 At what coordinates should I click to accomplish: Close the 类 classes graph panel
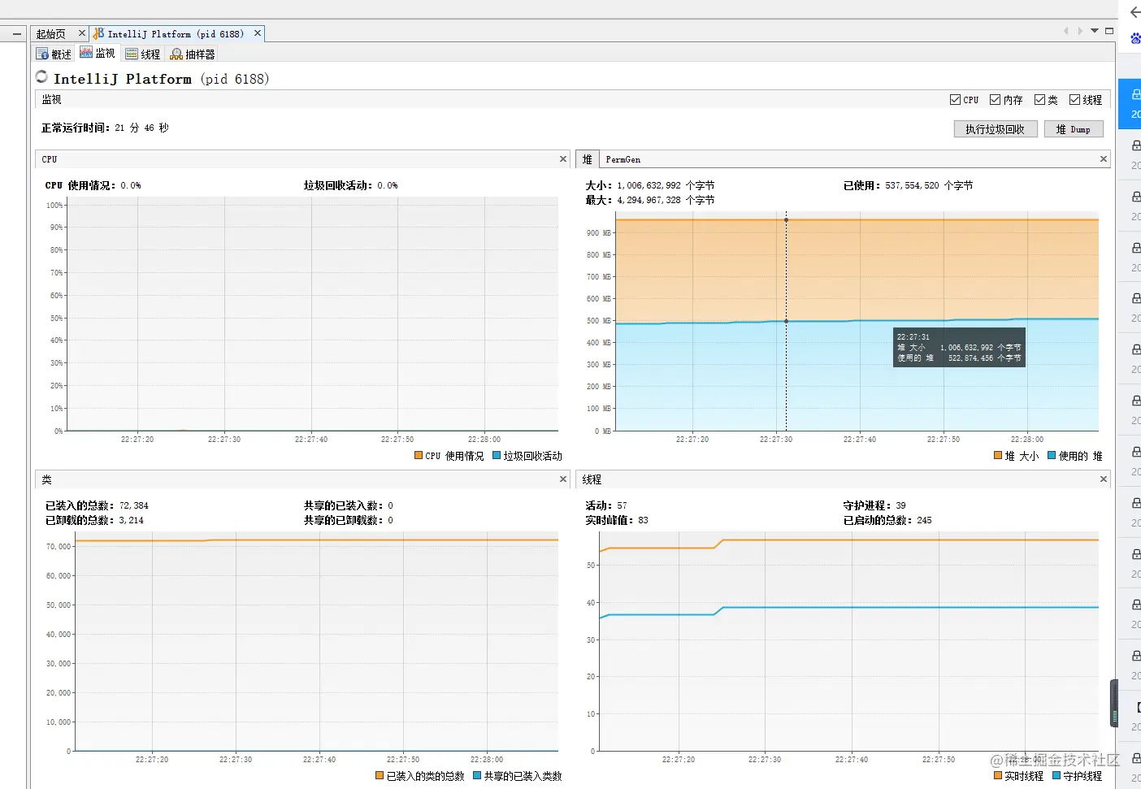(x=563, y=479)
